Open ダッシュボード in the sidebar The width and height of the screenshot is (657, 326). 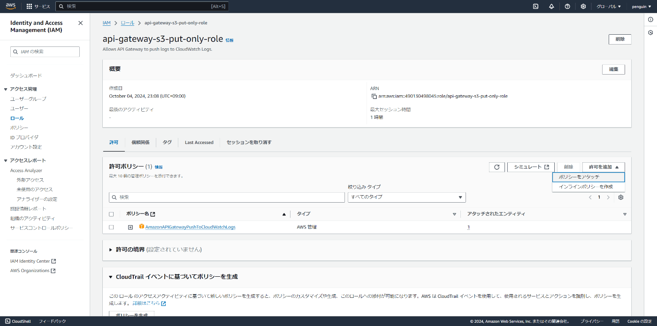(x=26, y=76)
